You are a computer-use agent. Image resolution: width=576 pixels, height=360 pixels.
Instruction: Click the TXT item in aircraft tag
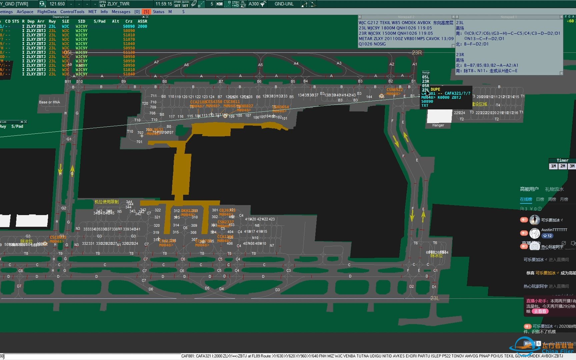(x=425, y=105)
